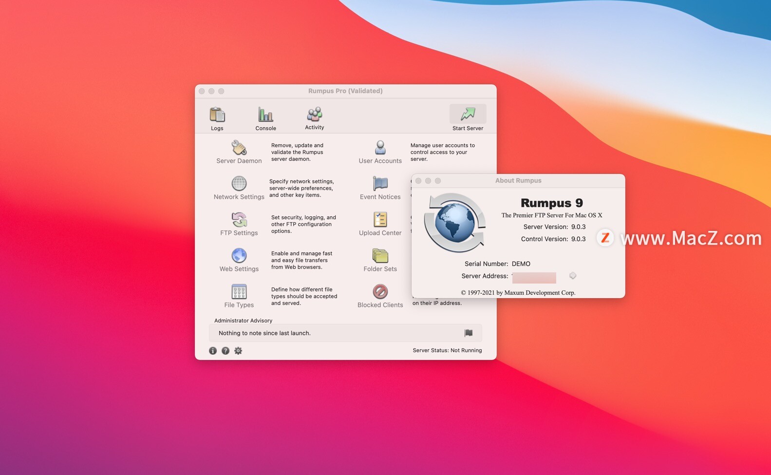Click the info icon at bottom left
The image size is (771, 475).
pyautogui.click(x=213, y=351)
